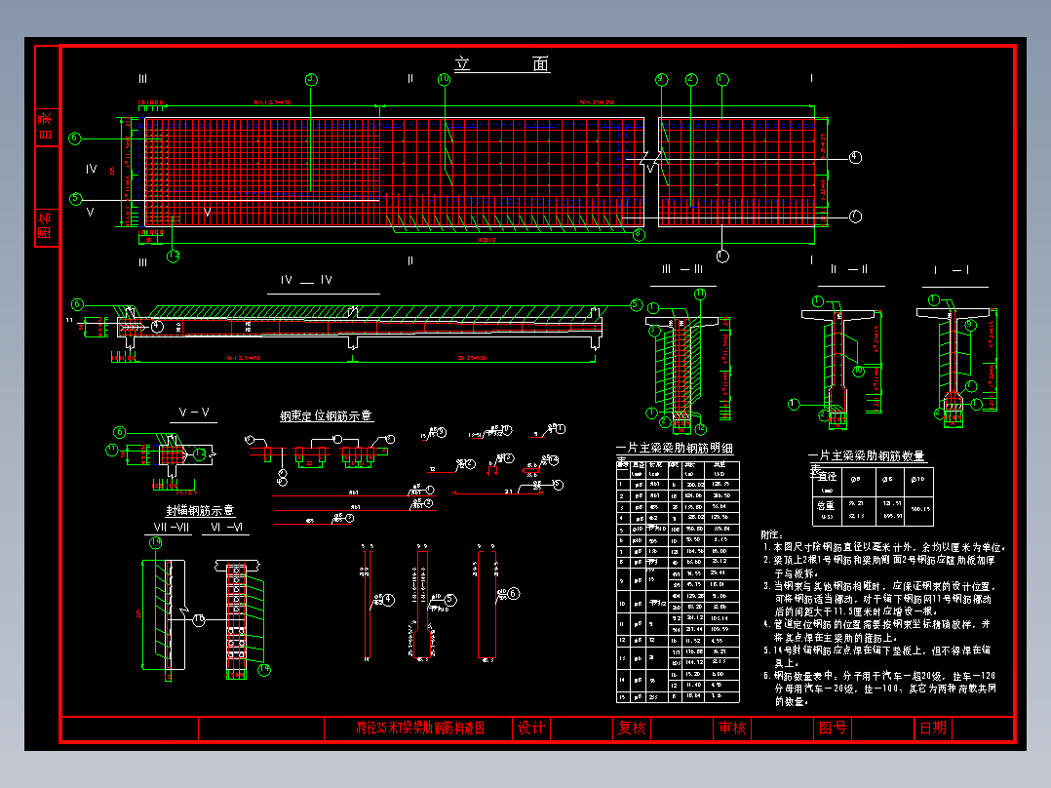Click circled bar number 3 above elevation

click(311, 80)
